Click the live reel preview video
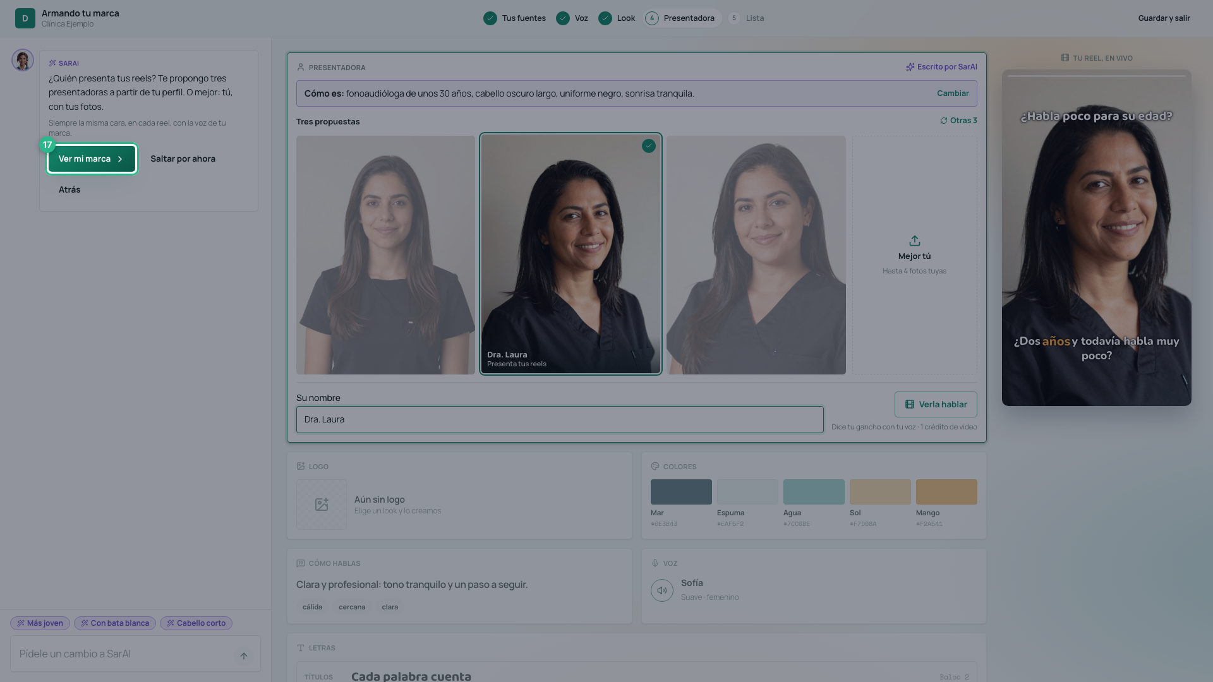This screenshot has height=682, width=1213. pyautogui.click(x=1097, y=238)
